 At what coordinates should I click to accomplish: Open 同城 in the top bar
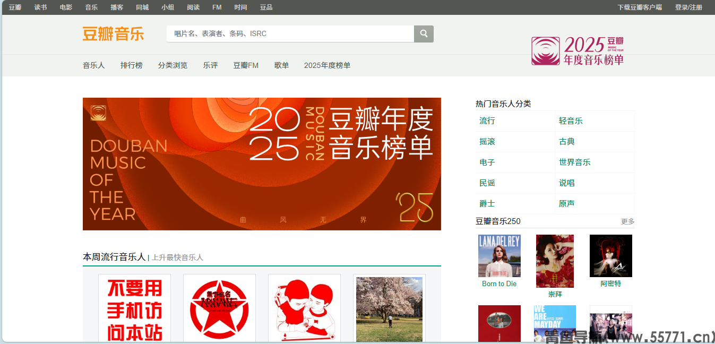142,7
